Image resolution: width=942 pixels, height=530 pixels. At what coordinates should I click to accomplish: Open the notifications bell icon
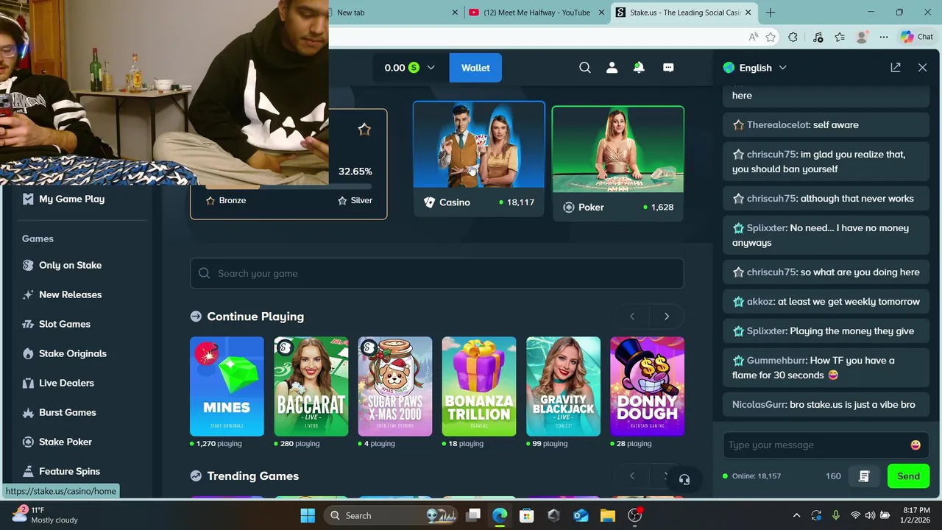(639, 68)
